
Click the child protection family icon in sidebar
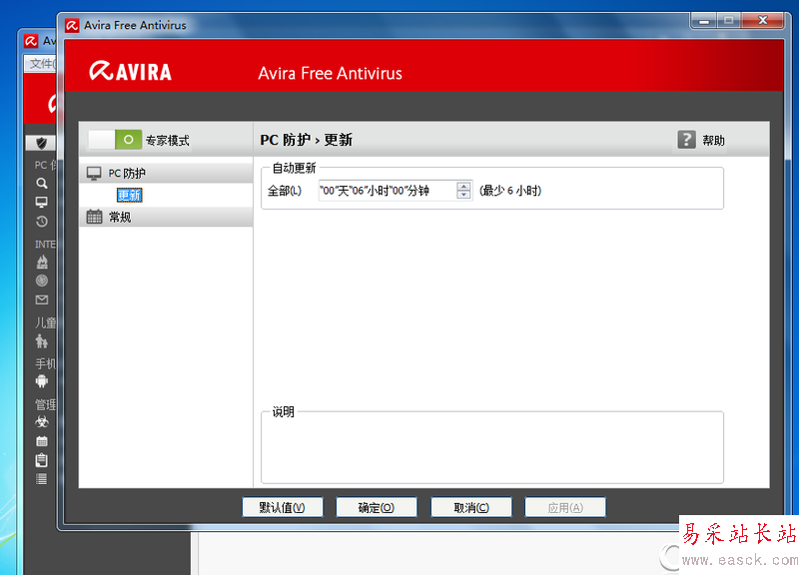pos(42,340)
